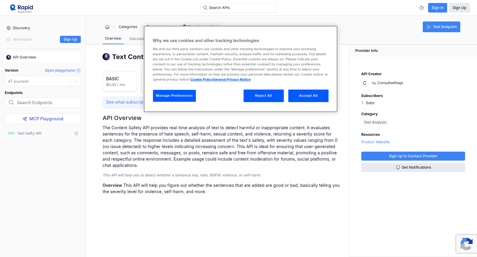
Task: Click the Consultwithapi creator avatar
Action: pyautogui.click(x=365, y=83)
